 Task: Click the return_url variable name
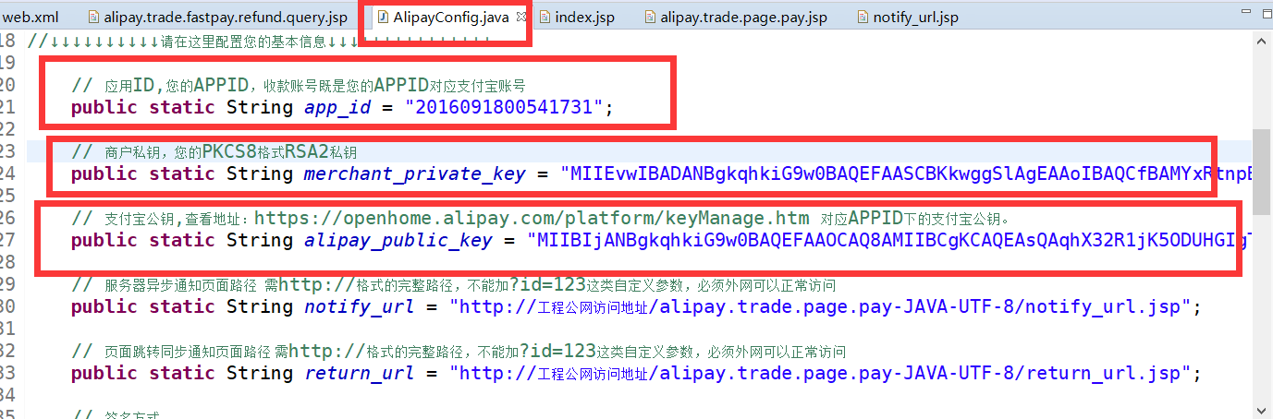pyautogui.click(x=359, y=373)
